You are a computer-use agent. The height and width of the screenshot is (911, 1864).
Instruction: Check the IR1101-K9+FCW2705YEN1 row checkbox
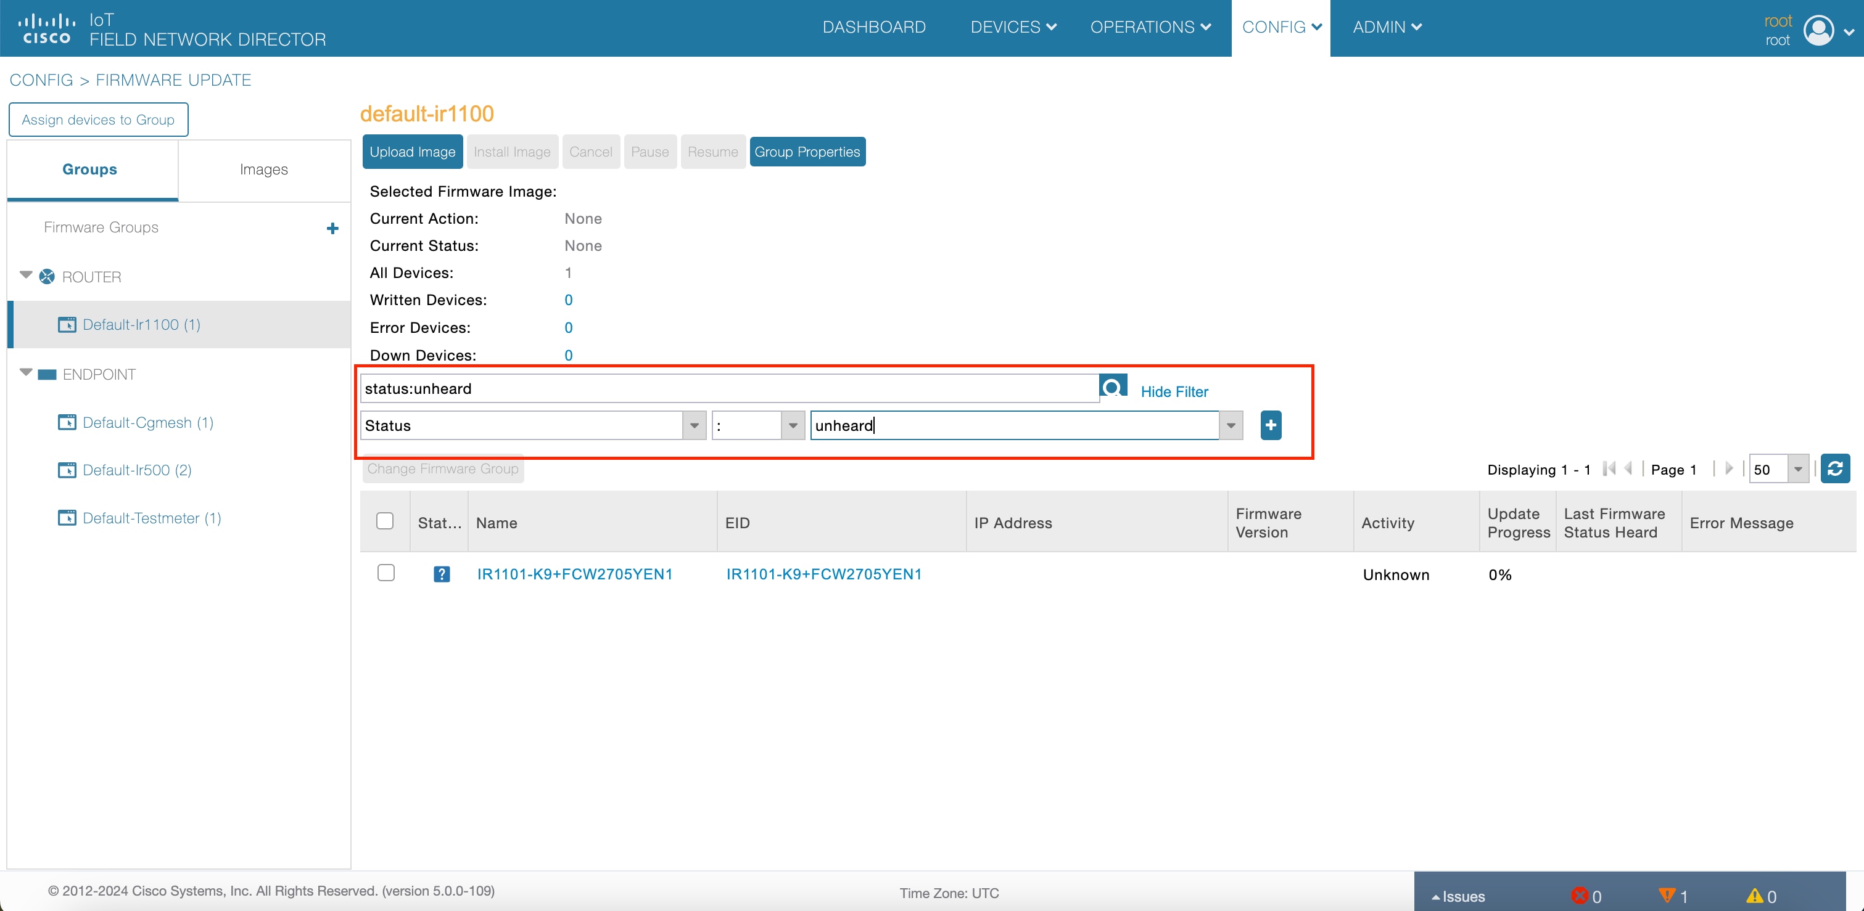click(386, 573)
